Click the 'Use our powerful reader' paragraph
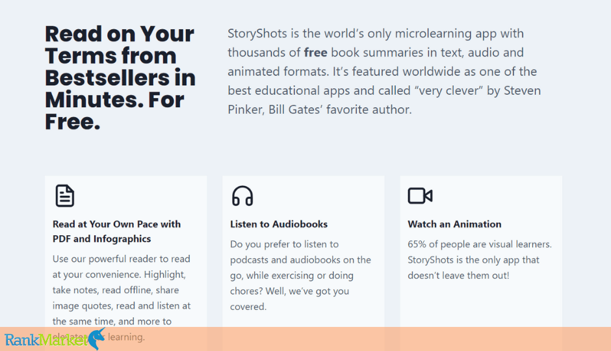The width and height of the screenshot is (611, 351). (122, 298)
